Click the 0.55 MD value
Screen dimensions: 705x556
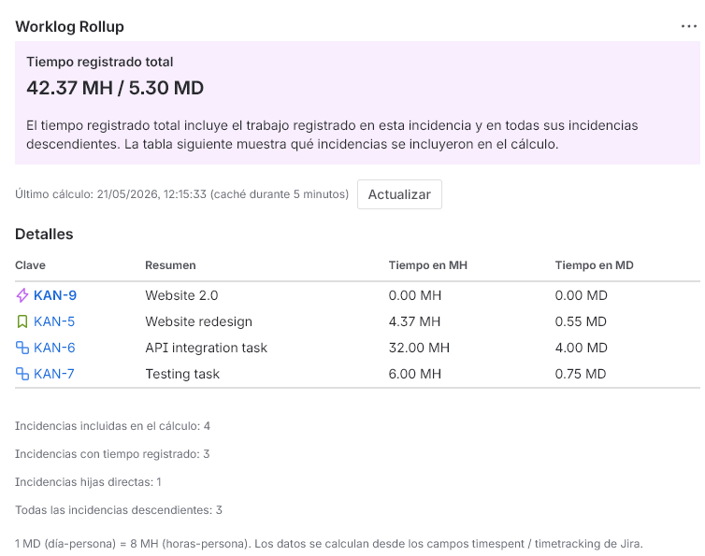coord(581,321)
